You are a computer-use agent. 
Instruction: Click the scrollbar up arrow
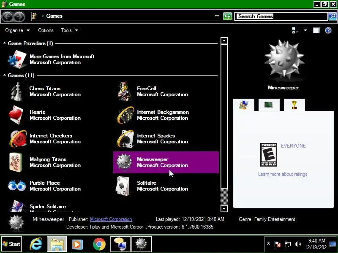(224, 40)
